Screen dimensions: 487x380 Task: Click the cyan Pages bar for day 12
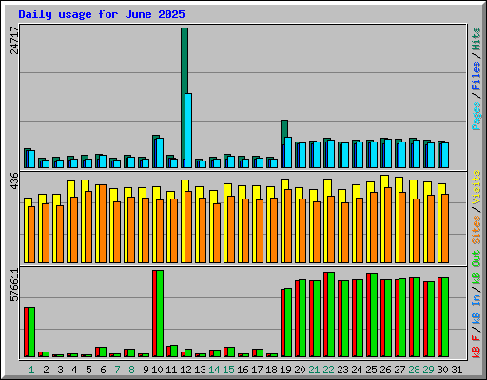coord(188,130)
